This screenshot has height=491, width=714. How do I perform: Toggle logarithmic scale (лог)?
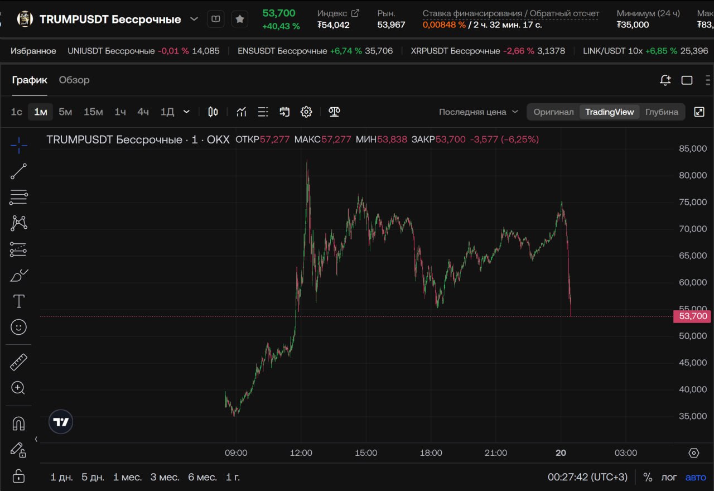click(669, 477)
